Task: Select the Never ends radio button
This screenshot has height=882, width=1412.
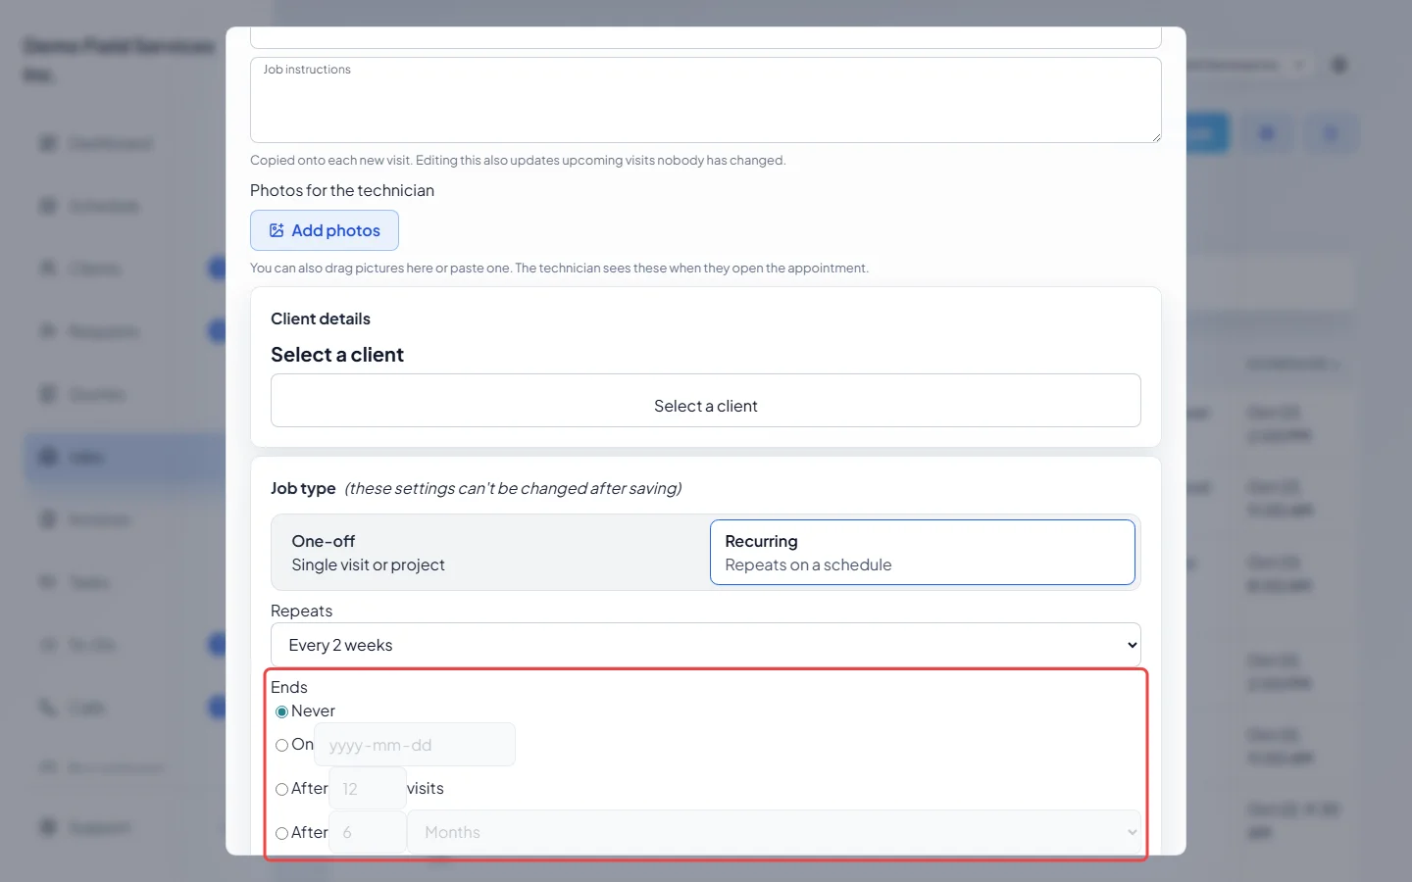Action: click(281, 711)
